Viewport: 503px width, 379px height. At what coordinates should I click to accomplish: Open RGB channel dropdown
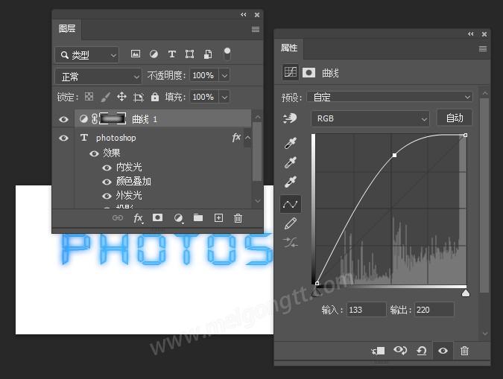[x=370, y=118]
